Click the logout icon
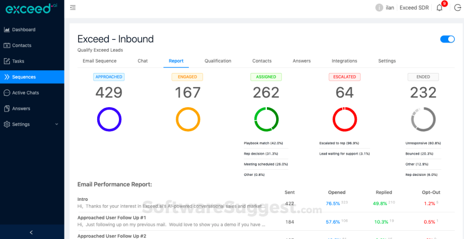 click(x=457, y=8)
